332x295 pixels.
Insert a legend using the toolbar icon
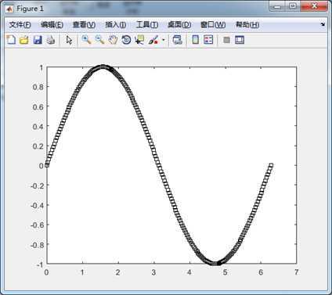(208, 40)
